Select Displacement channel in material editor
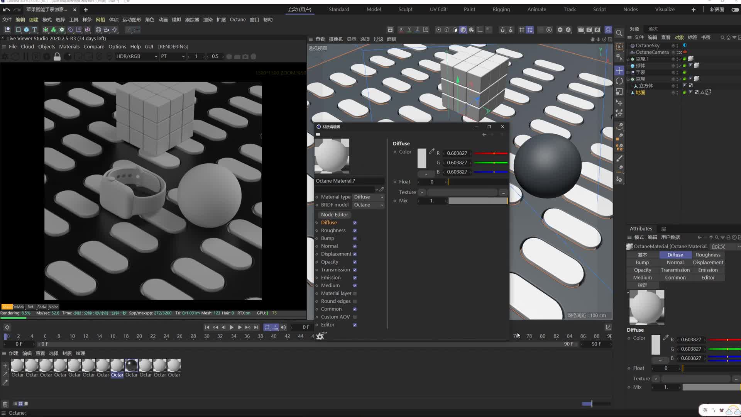Viewport: 741px width, 417px height. [336, 254]
